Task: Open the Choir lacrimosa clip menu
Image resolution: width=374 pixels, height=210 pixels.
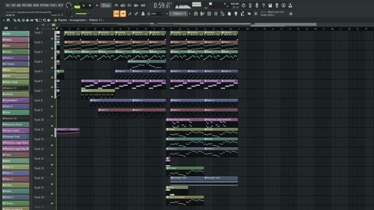Action: (x=167, y=197)
